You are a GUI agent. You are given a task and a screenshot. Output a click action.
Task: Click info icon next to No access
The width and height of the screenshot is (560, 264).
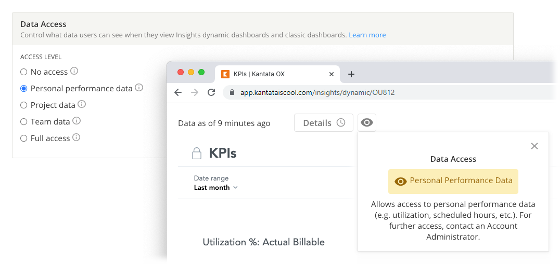74,71
